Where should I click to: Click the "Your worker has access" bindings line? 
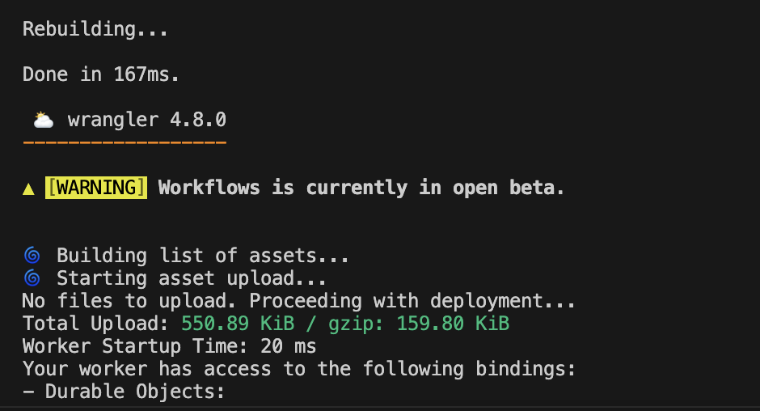click(x=298, y=370)
